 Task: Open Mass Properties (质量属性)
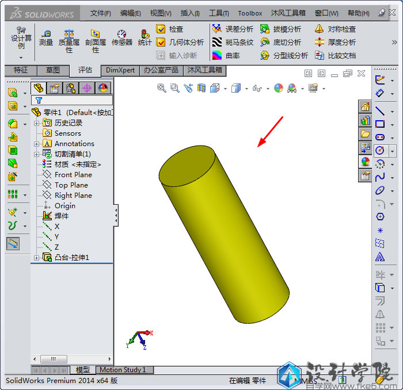[69, 40]
